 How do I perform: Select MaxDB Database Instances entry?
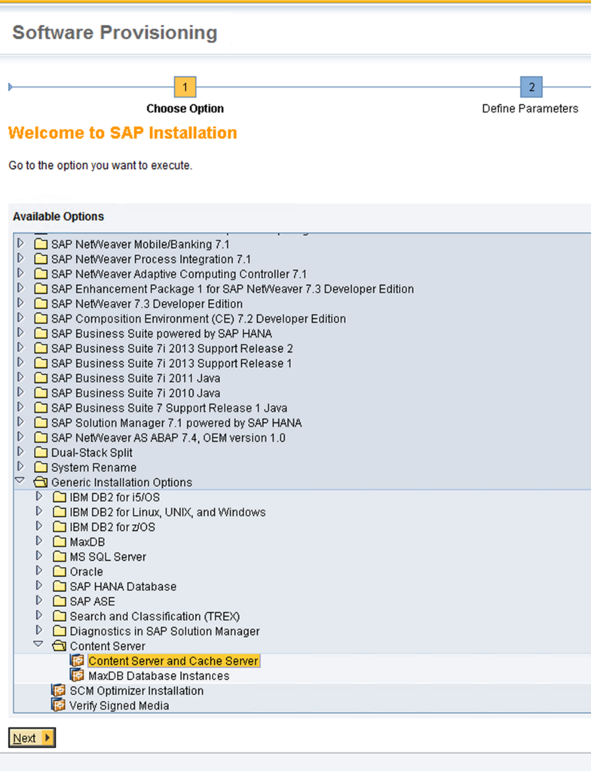tap(158, 675)
